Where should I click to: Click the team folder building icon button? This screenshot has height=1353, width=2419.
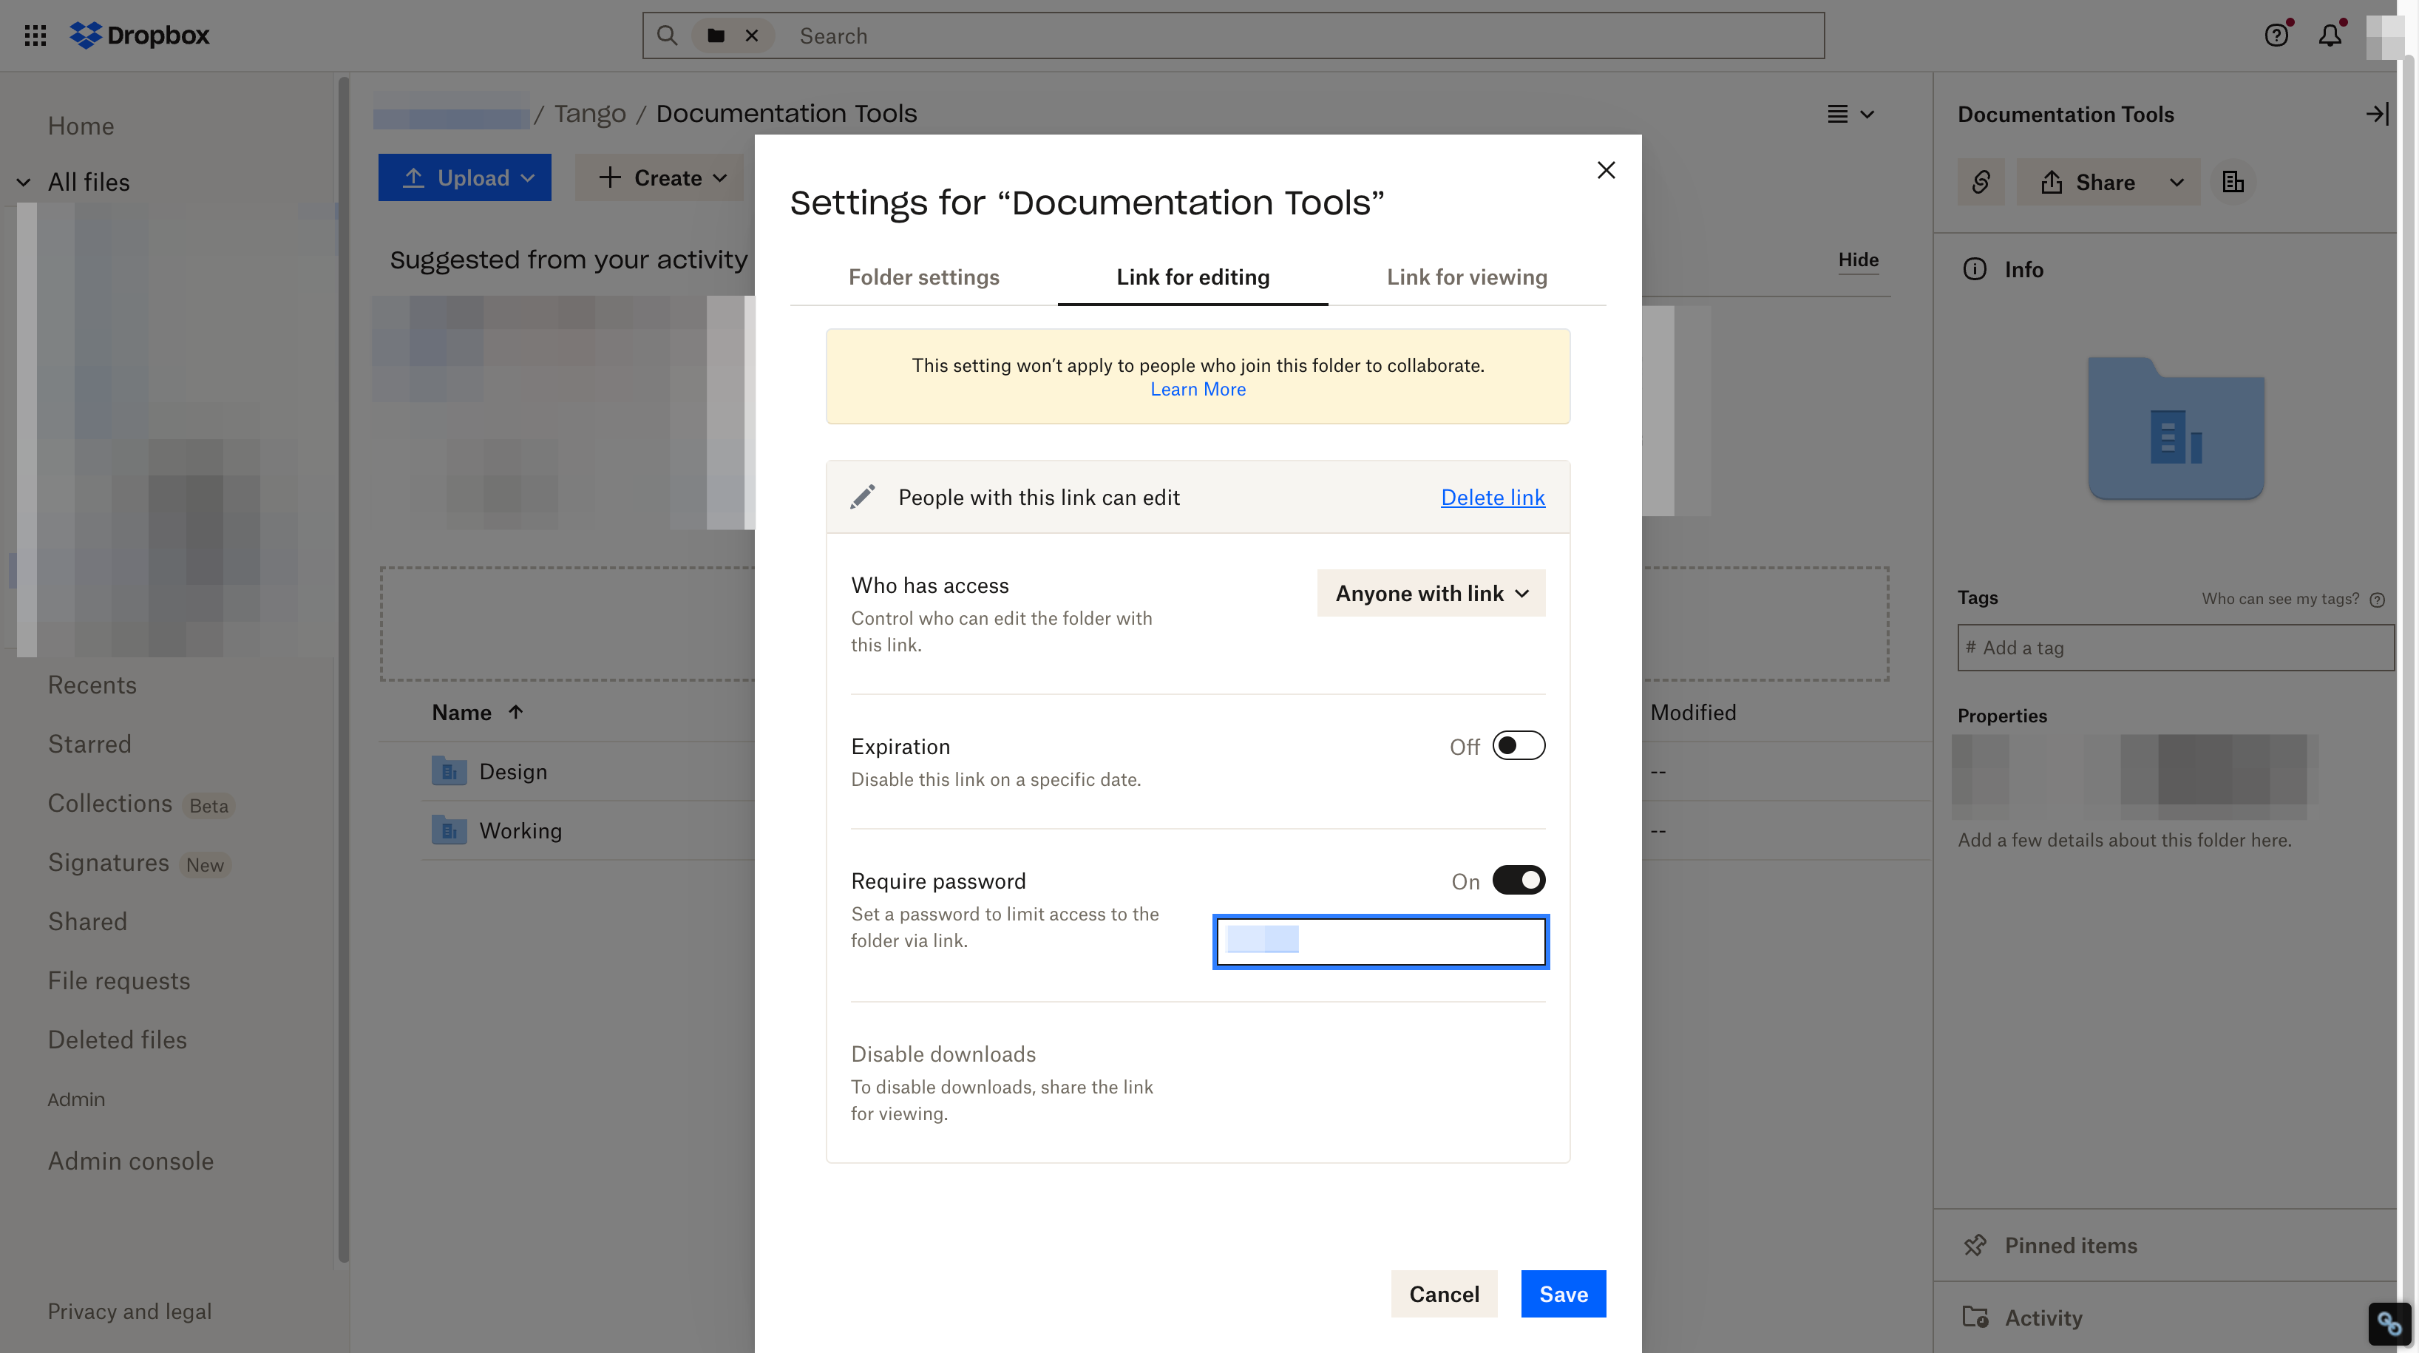click(x=2233, y=182)
